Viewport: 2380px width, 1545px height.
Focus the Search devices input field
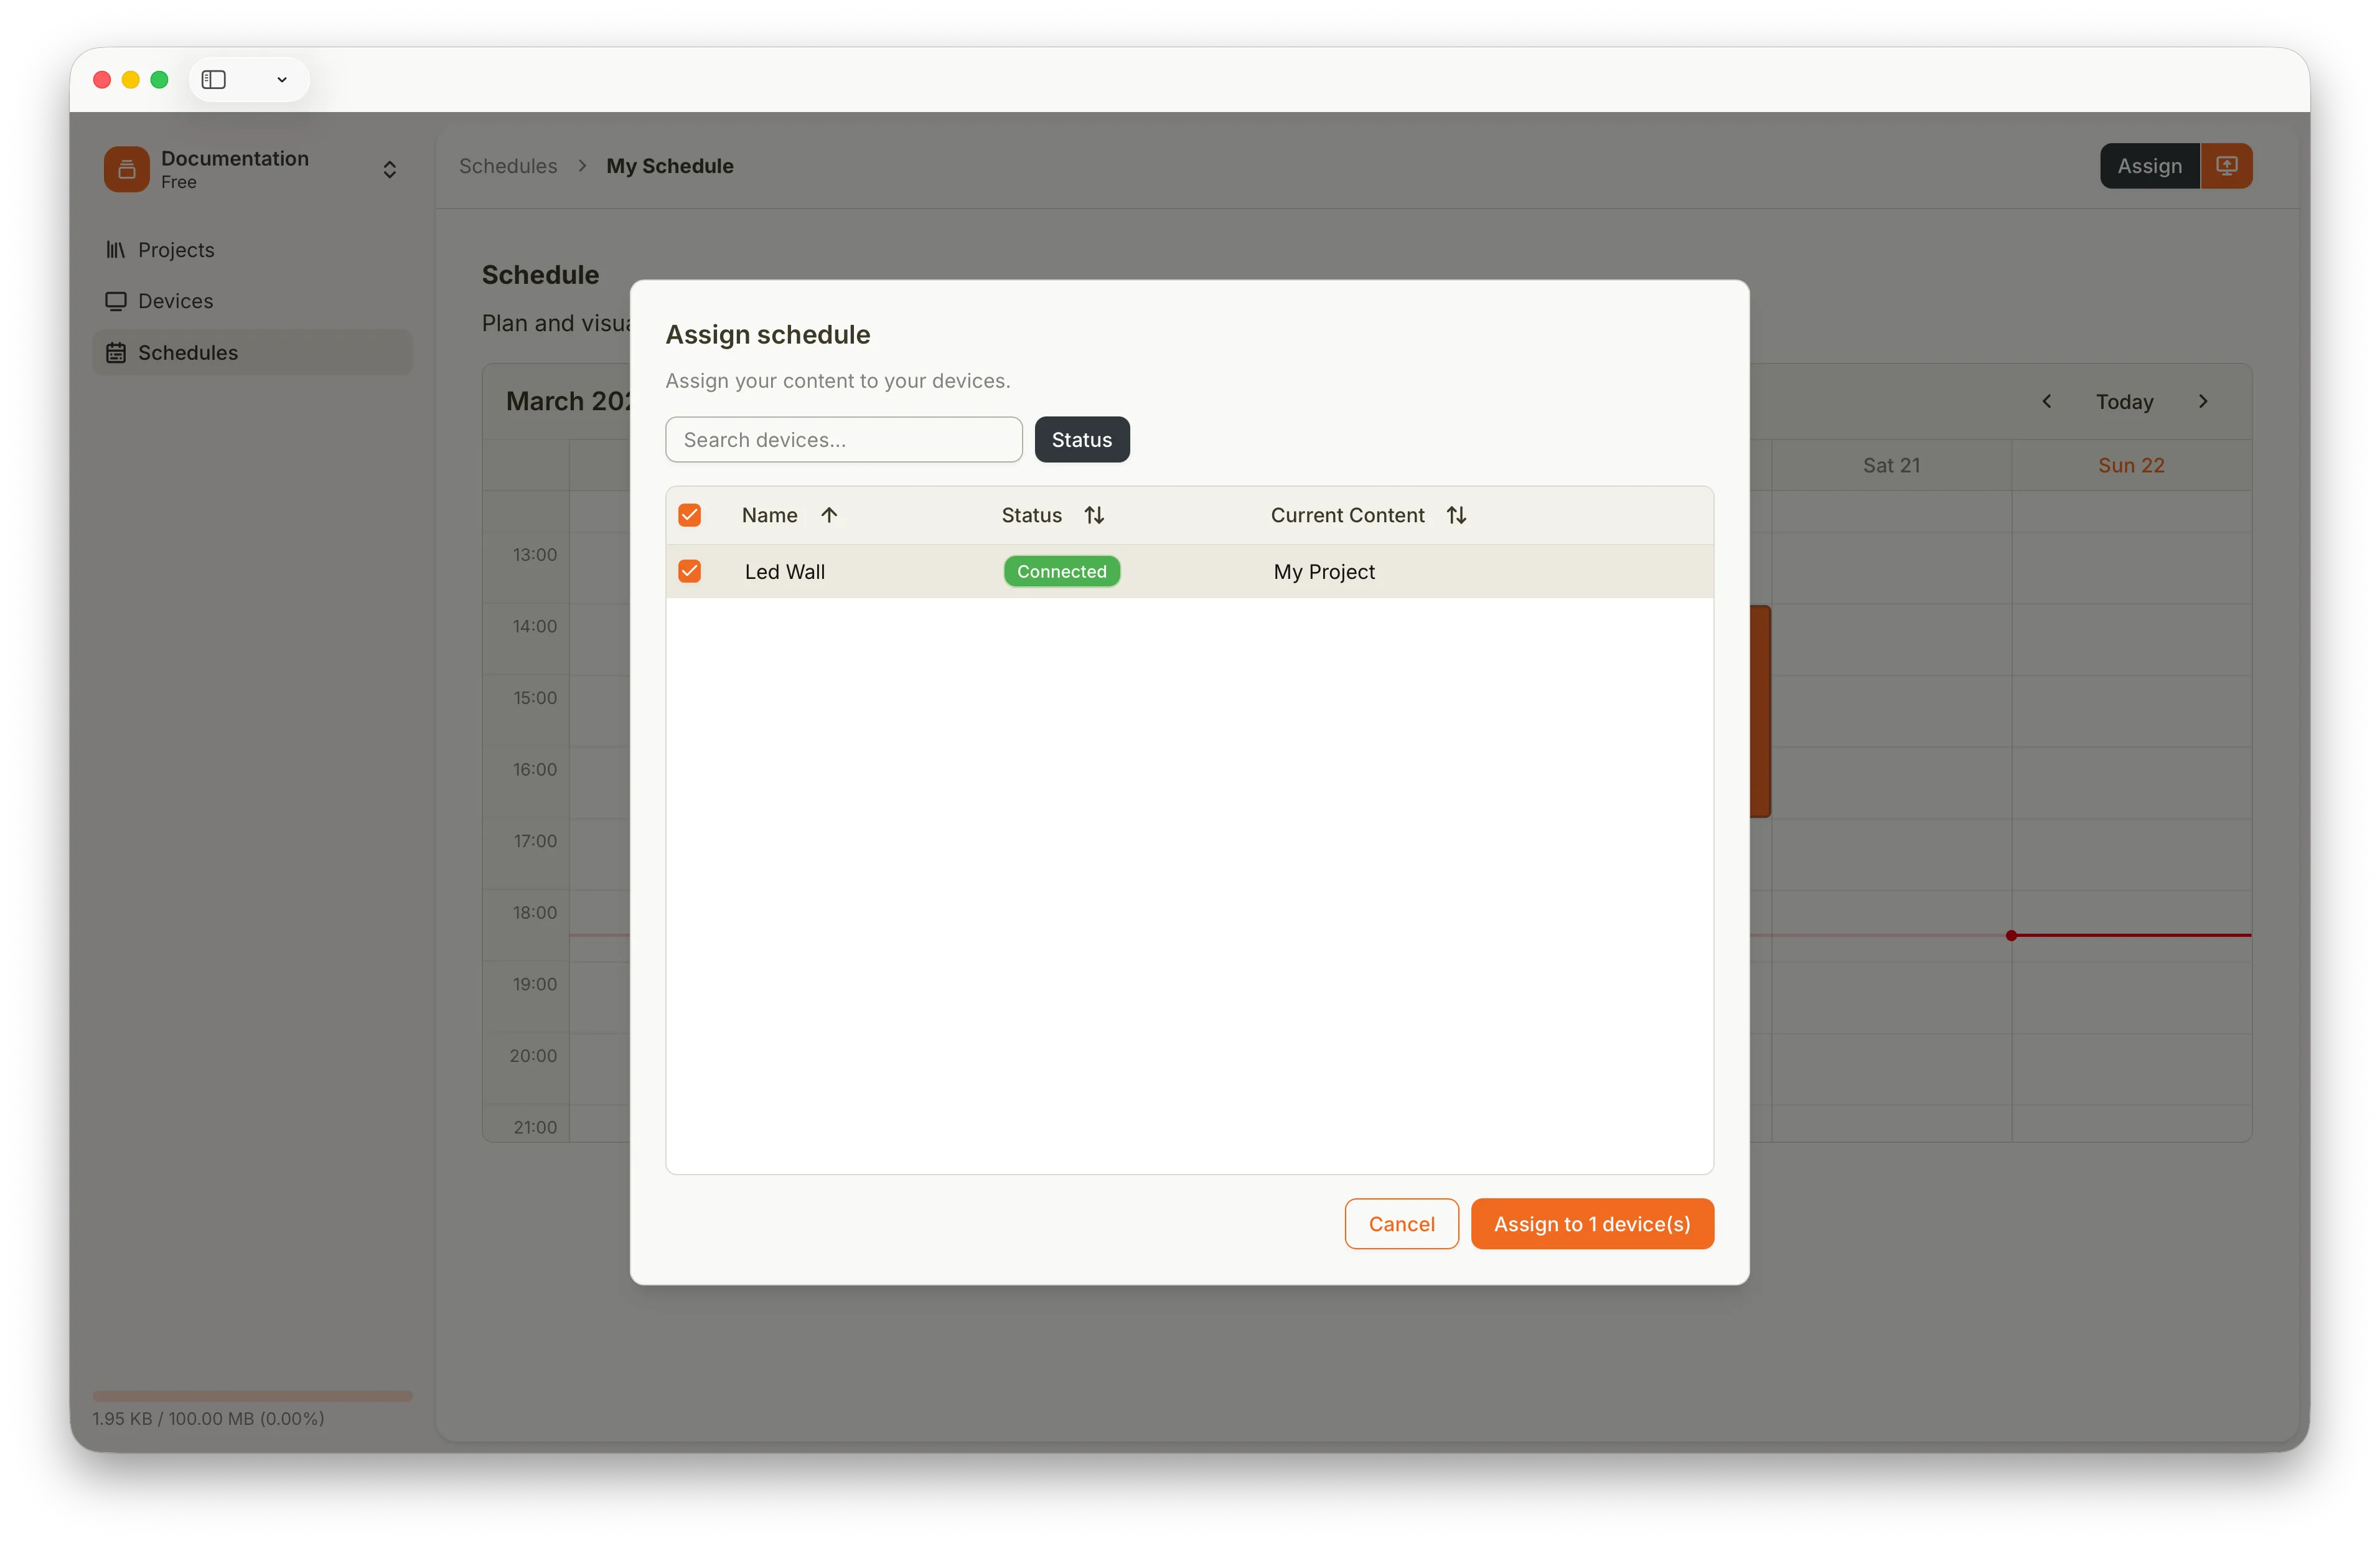pyautogui.click(x=843, y=440)
